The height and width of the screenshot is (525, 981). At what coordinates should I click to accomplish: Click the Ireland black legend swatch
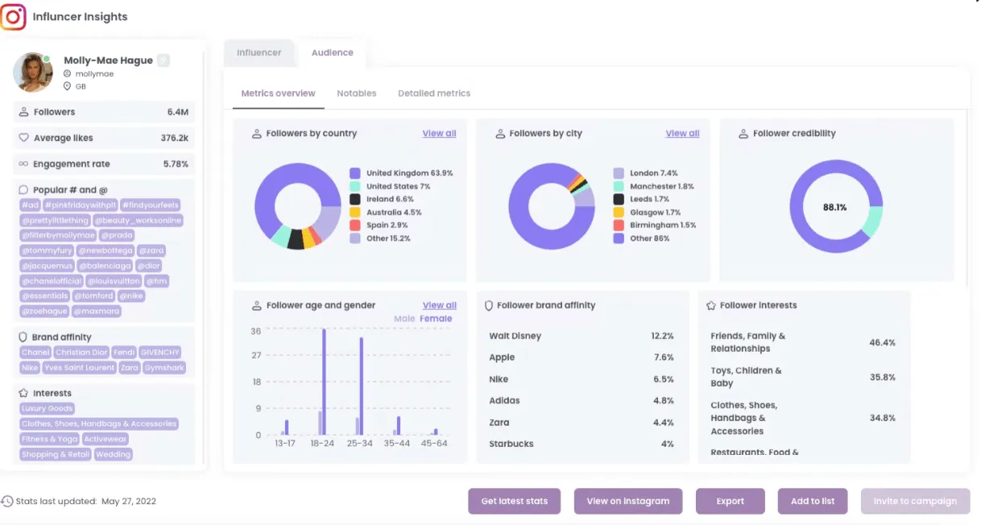[x=355, y=199]
